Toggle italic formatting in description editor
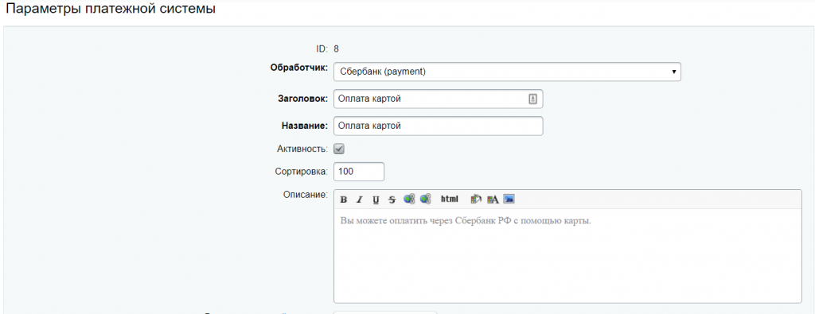Viewport: 815px width, 314px height. (x=359, y=200)
